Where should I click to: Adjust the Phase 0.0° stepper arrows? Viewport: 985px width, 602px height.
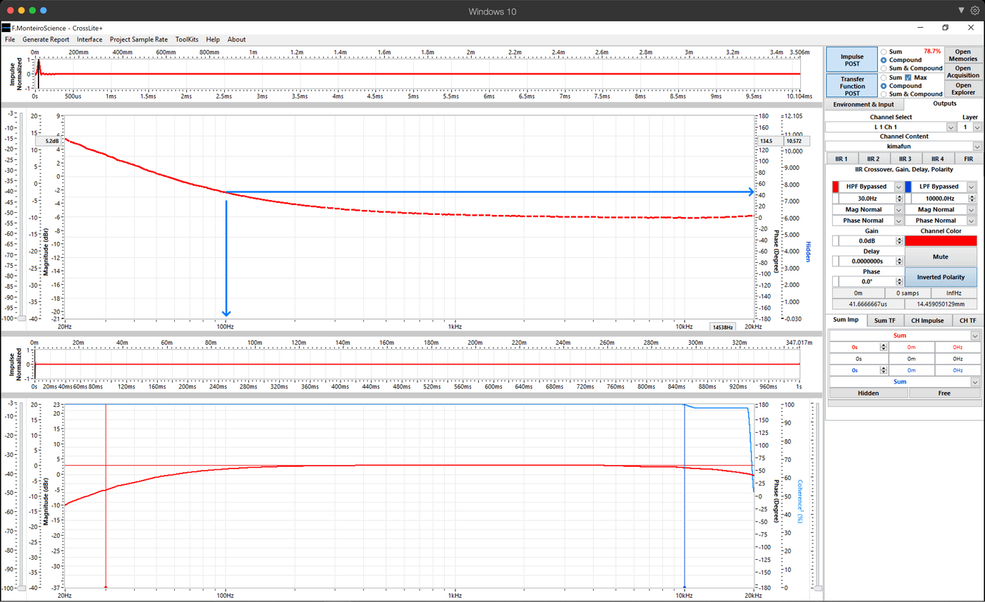899,281
